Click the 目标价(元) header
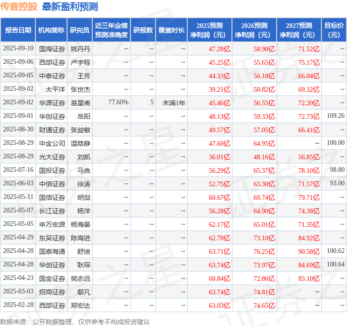 [x=334, y=30]
